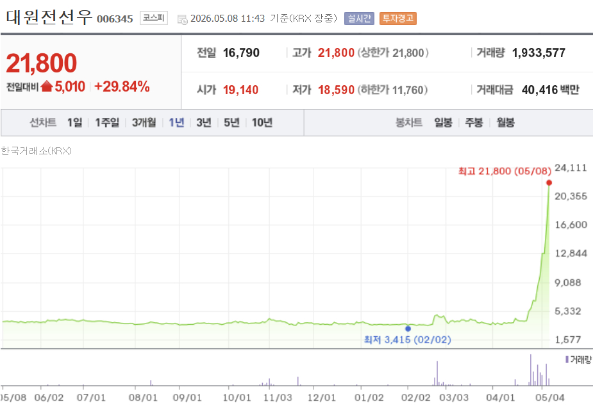The height and width of the screenshot is (408, 593).
Task: Click the 최저 3,415 (02/02) label
Action: pyautogui.click(x=408, y=339)
